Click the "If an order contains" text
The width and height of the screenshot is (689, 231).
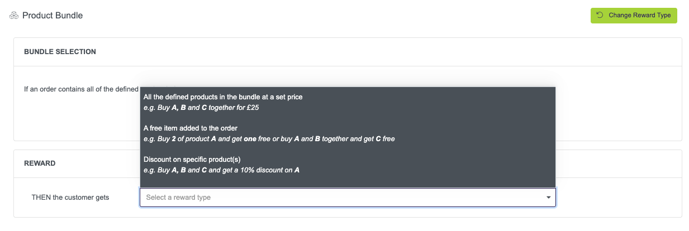[x=78, y=89]
